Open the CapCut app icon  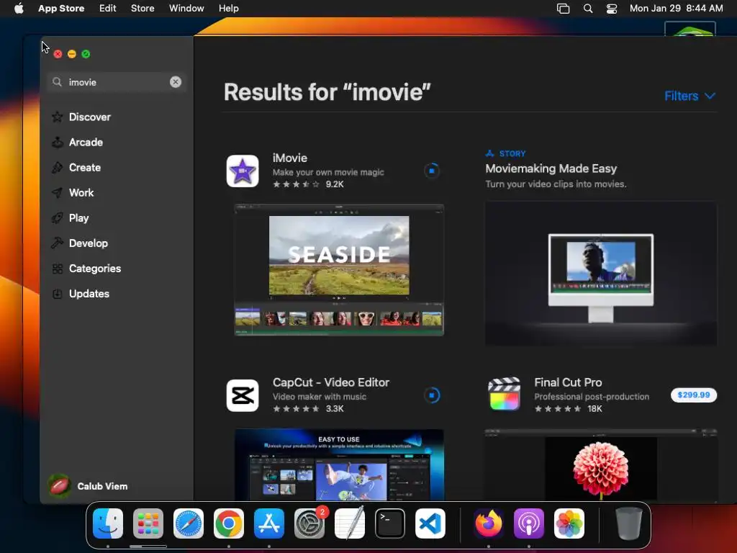243,395
